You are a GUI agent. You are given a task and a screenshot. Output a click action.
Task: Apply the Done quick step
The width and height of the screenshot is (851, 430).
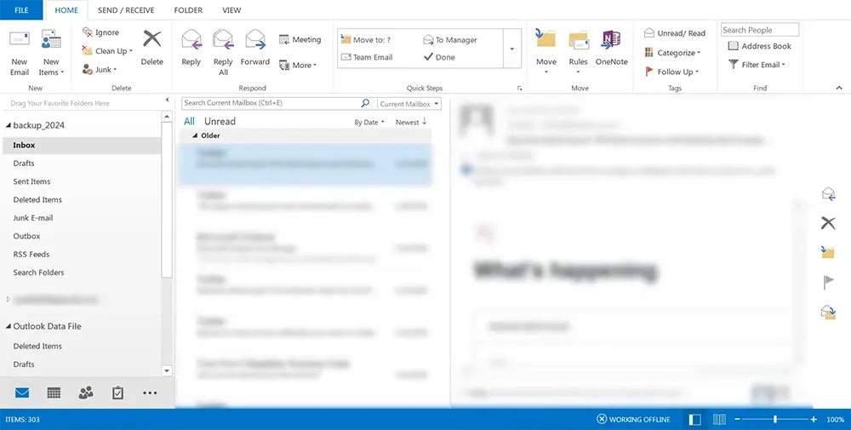(439, 57)
